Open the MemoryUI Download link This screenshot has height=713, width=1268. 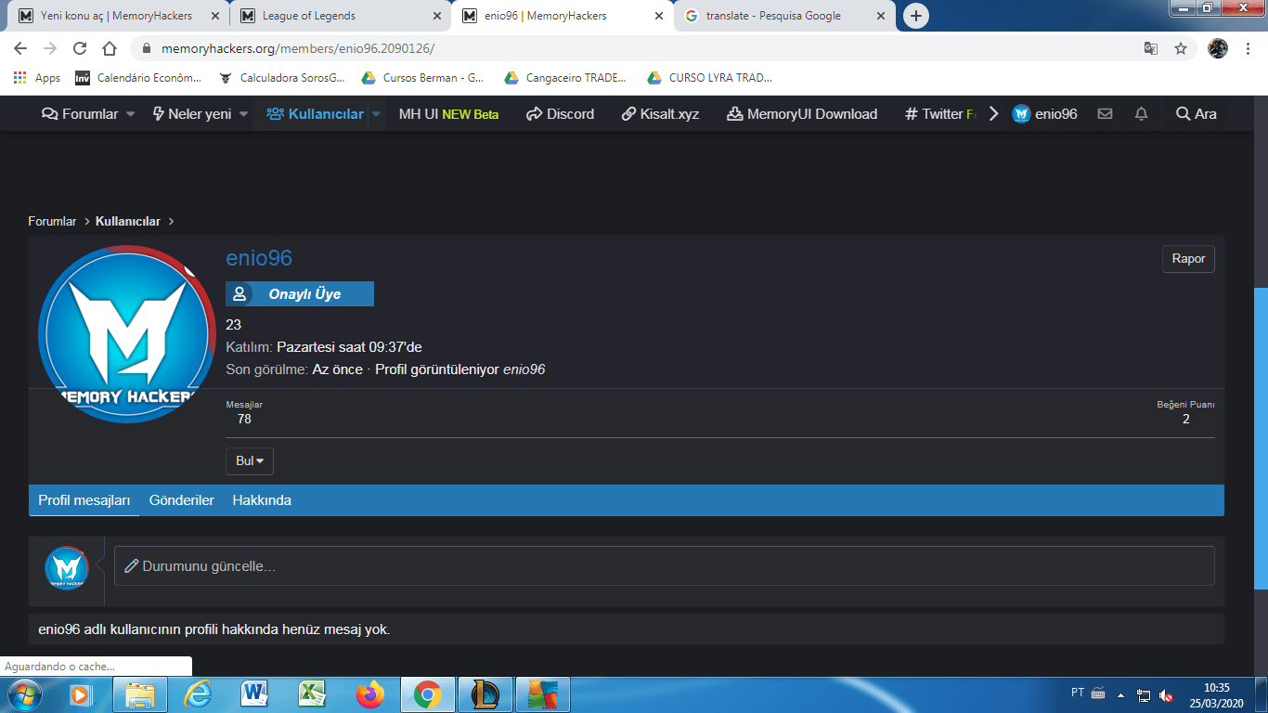click(x=802, y=114)
